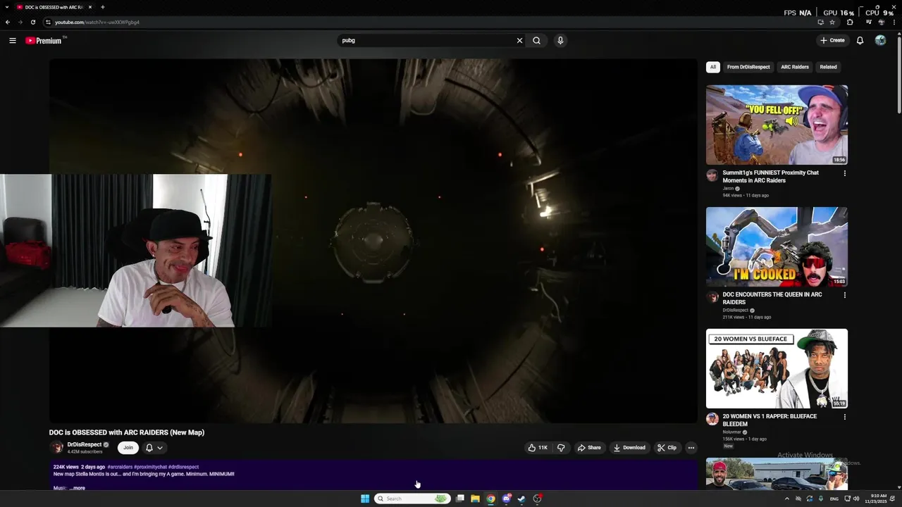Open 20 WOMEN VS BLUEFACE thumbnail
The width and height of the screenshot is (902, 507).
click(x=777, y=368)
